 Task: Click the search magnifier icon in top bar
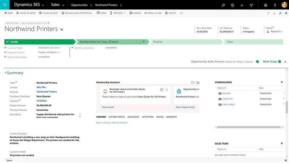coord(223,5)
